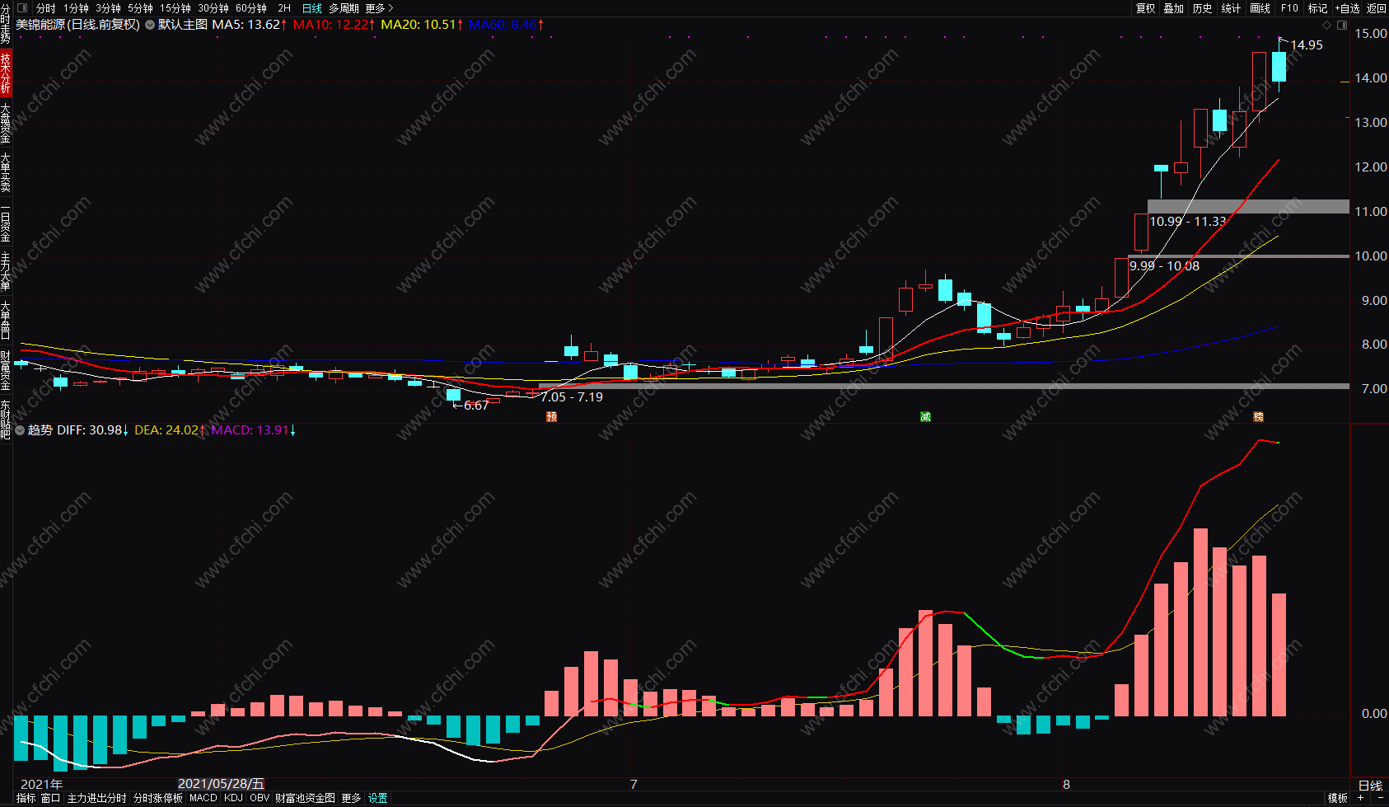1389x807 pixels.
Task: Open 设置 indicator settings
Action: pos(378,798)
